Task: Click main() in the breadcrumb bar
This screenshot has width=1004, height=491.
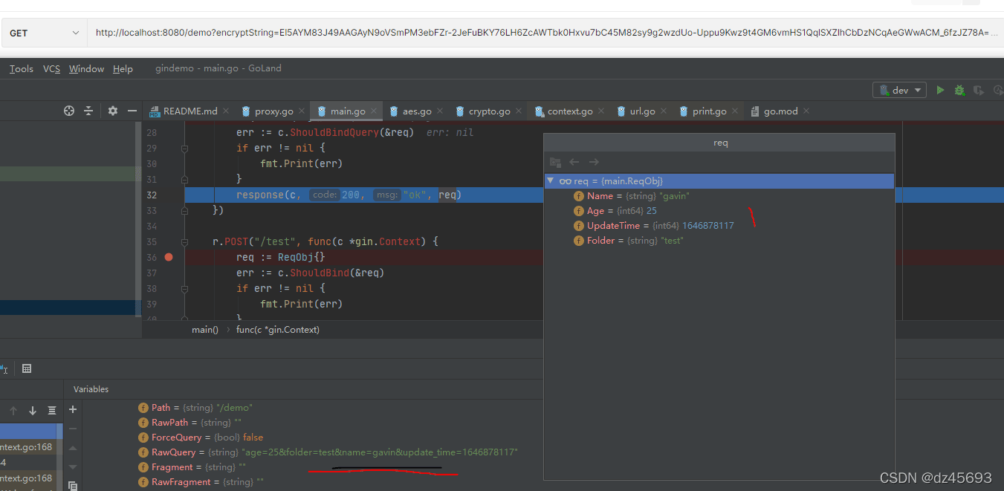Action: [x=204, y=329]
